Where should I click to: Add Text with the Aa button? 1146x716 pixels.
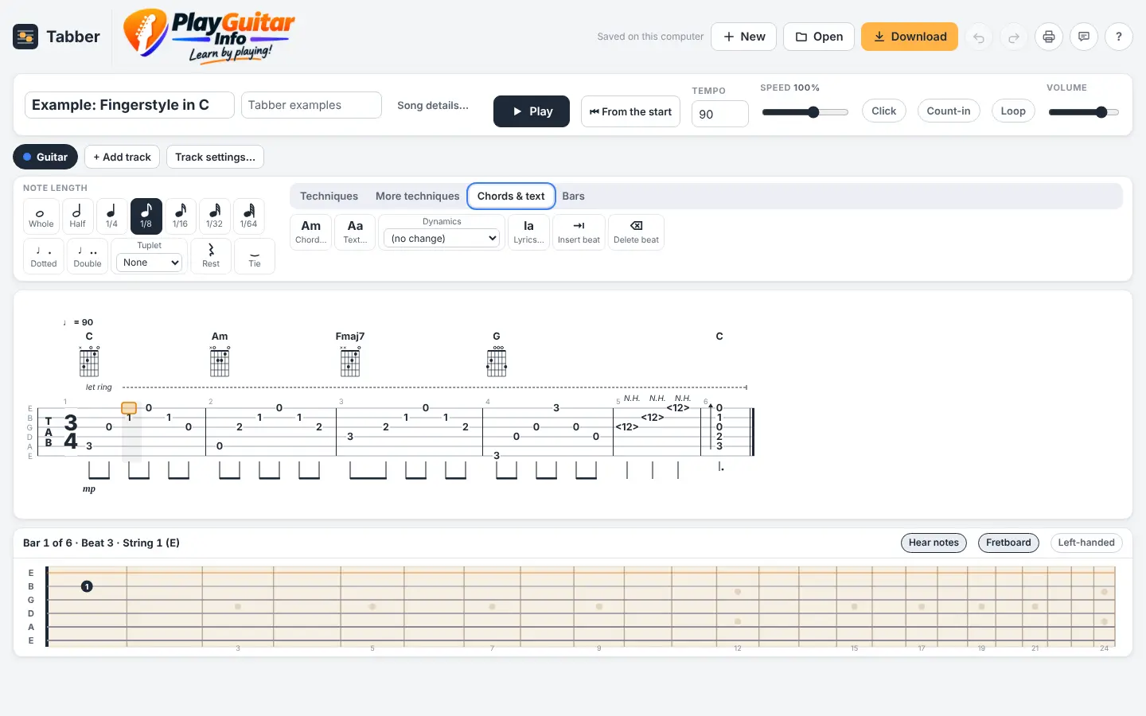[x=355, y=232]
